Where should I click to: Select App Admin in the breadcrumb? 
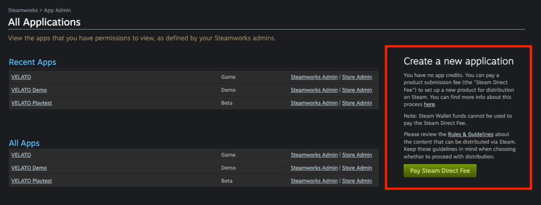[x=58, y=11]
